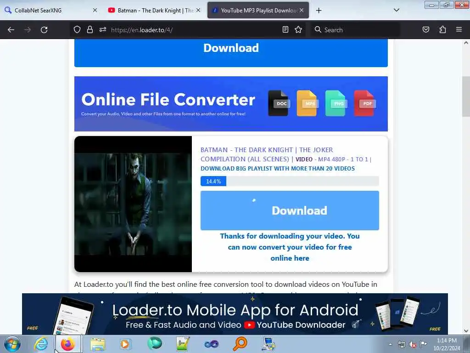Reload the current page

click(x=44, y=30)
